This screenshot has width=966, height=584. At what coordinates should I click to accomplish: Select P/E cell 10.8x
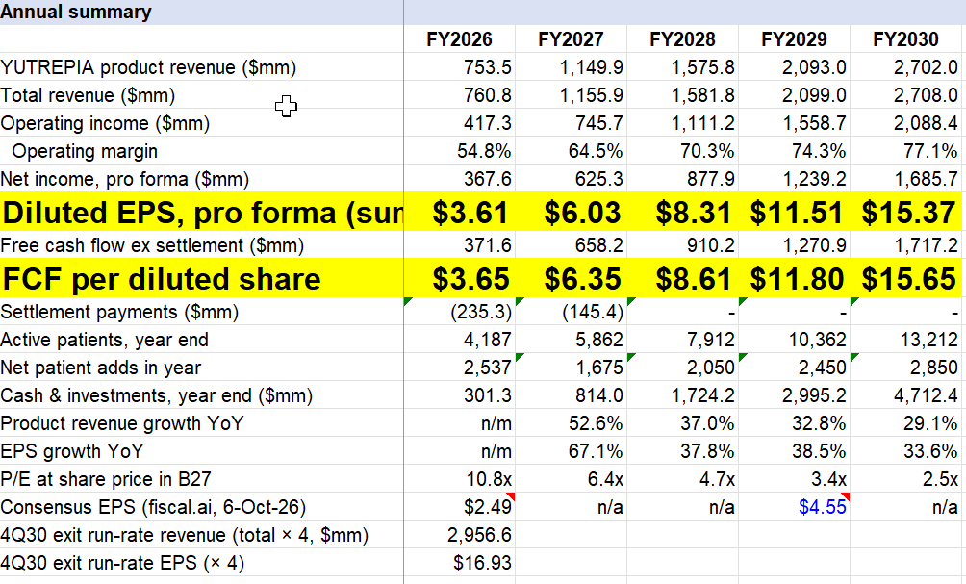pyautogui.click(x=460, y=479)
